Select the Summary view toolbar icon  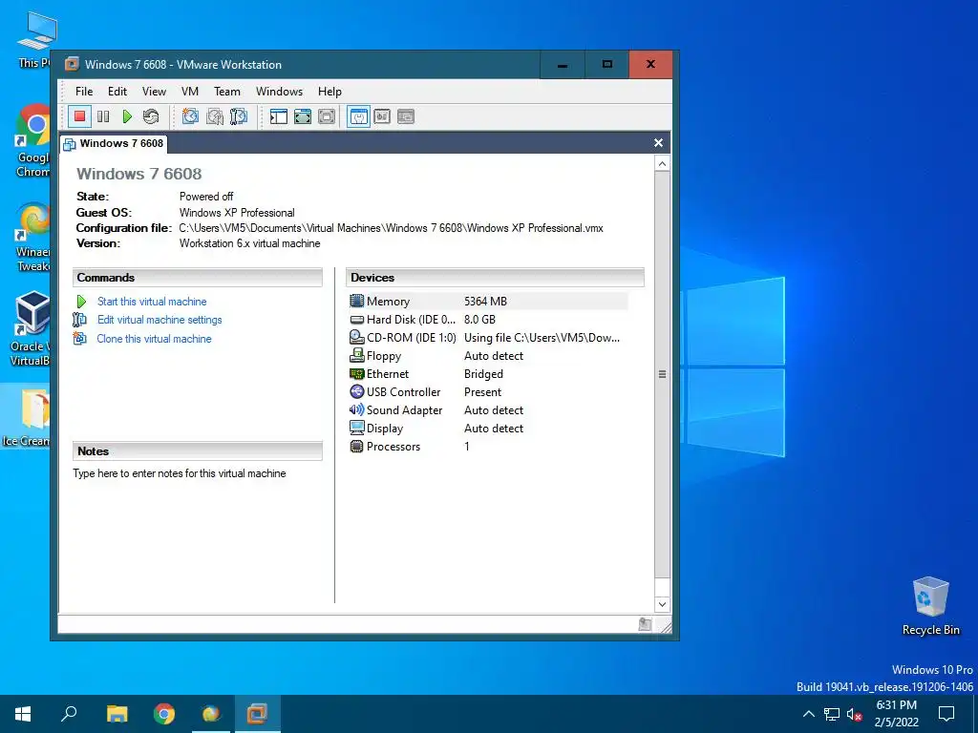click(359, 116)
